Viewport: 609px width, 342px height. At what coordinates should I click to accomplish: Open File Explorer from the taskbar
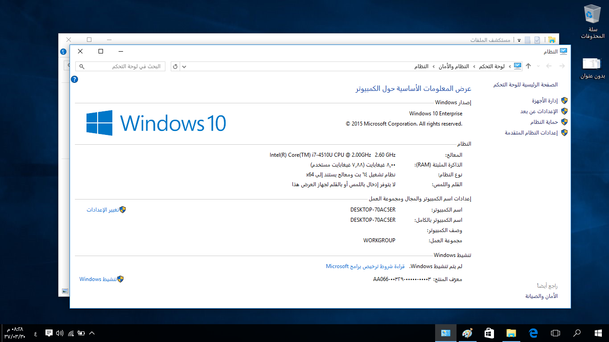511,333
